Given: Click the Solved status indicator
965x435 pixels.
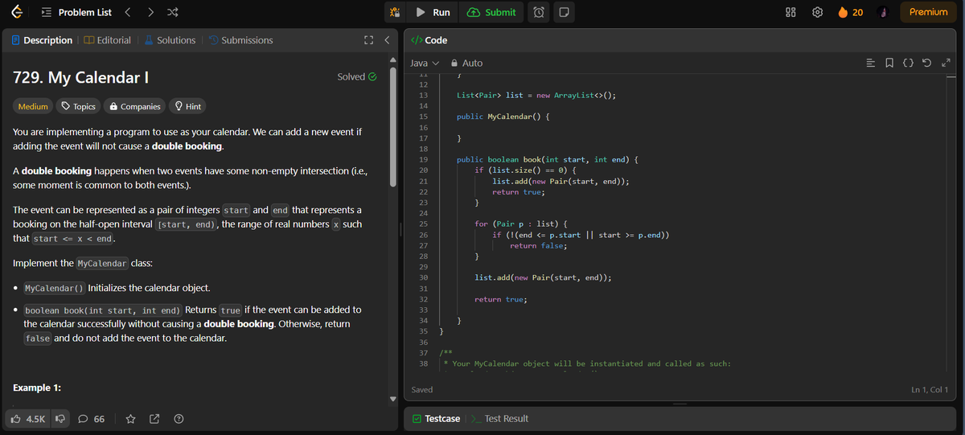Looking at the screenshot, I should [x=358, y=77].
